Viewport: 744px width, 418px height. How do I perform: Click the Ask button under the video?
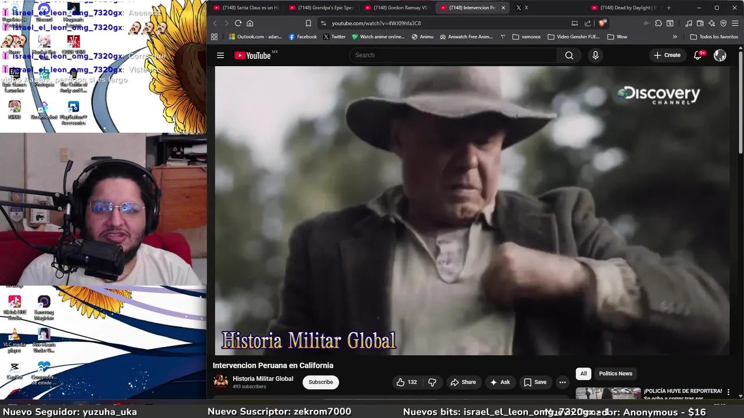500,382
